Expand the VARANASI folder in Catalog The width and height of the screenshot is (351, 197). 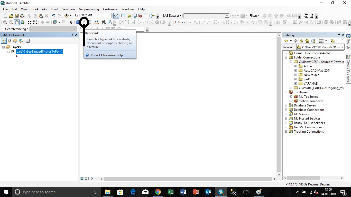coord(296,84)
